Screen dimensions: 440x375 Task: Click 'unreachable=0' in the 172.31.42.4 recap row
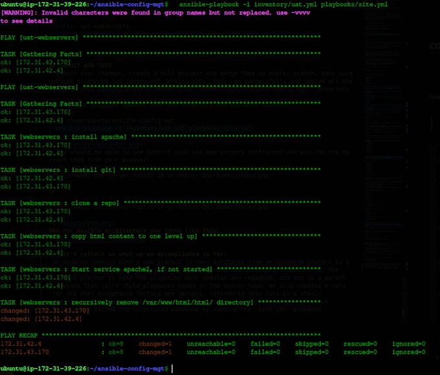click(x=211, y=344)
